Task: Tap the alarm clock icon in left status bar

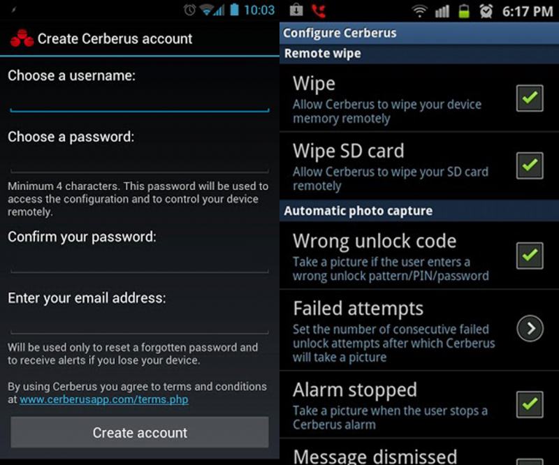Action: pyautogui.click(x=189, y=10)
